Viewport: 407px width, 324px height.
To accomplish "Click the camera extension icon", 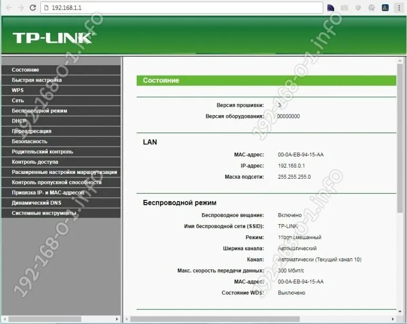I will pos(344,8).
